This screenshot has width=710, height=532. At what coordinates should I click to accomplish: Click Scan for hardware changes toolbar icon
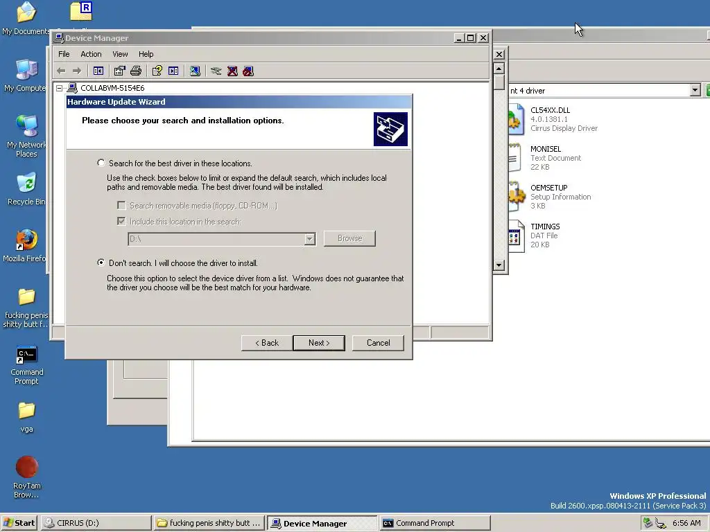(x=195, y=71)
